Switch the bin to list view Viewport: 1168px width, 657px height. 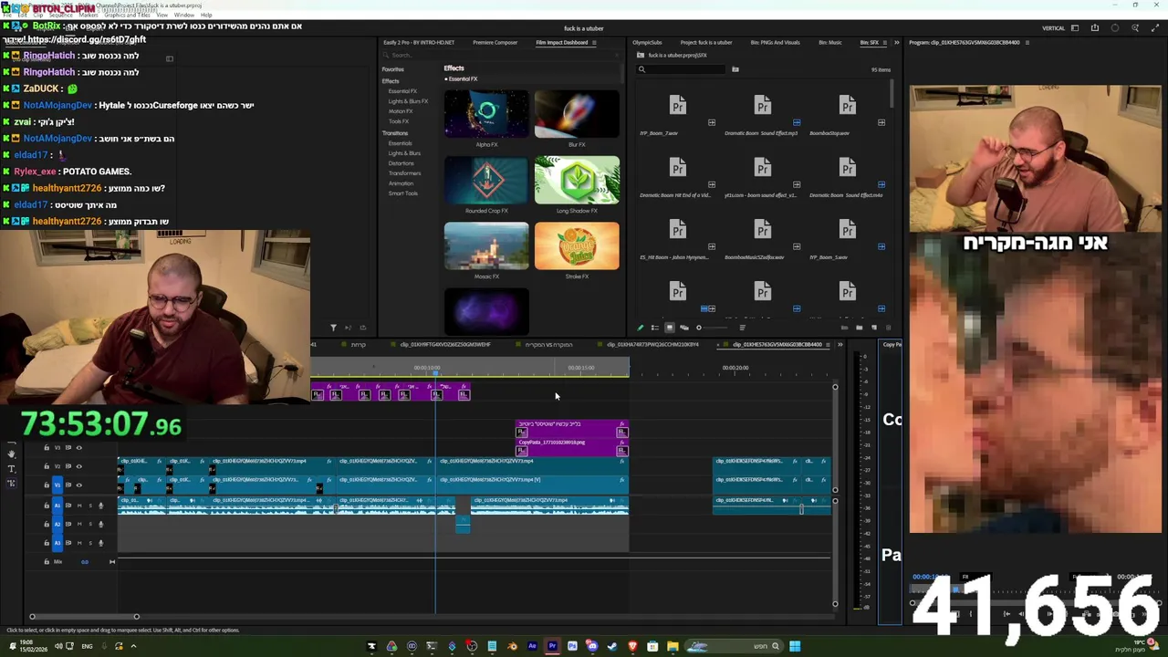(x=655, y=328)
